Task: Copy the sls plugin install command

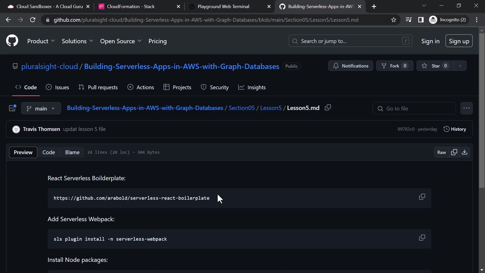Action: 422,238
